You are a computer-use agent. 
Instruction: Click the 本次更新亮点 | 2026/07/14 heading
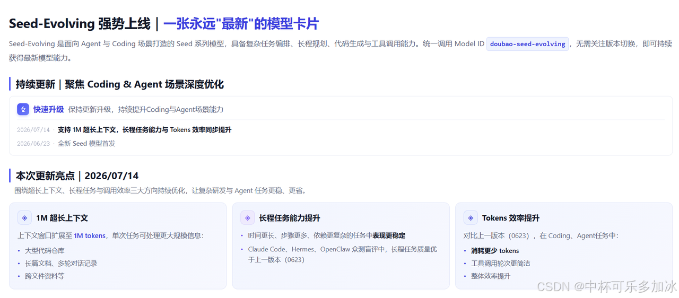tap(77, 176)
